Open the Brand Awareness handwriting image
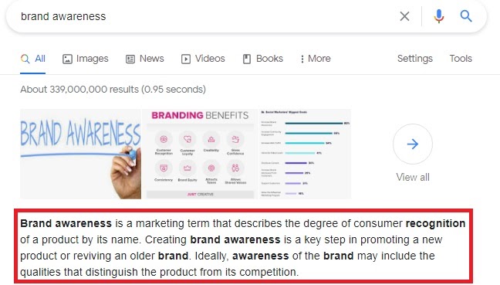The width and height of the screenshot is (500, 285). pos(80,154)
